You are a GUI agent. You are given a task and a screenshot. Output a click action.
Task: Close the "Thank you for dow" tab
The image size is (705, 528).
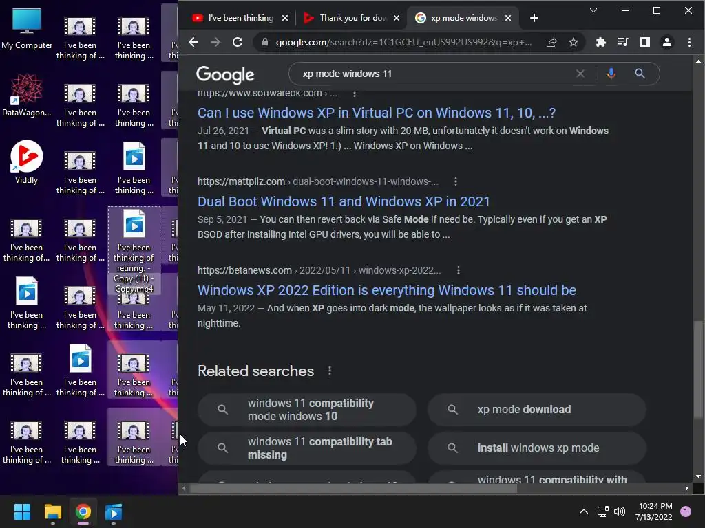coord(397,18)
